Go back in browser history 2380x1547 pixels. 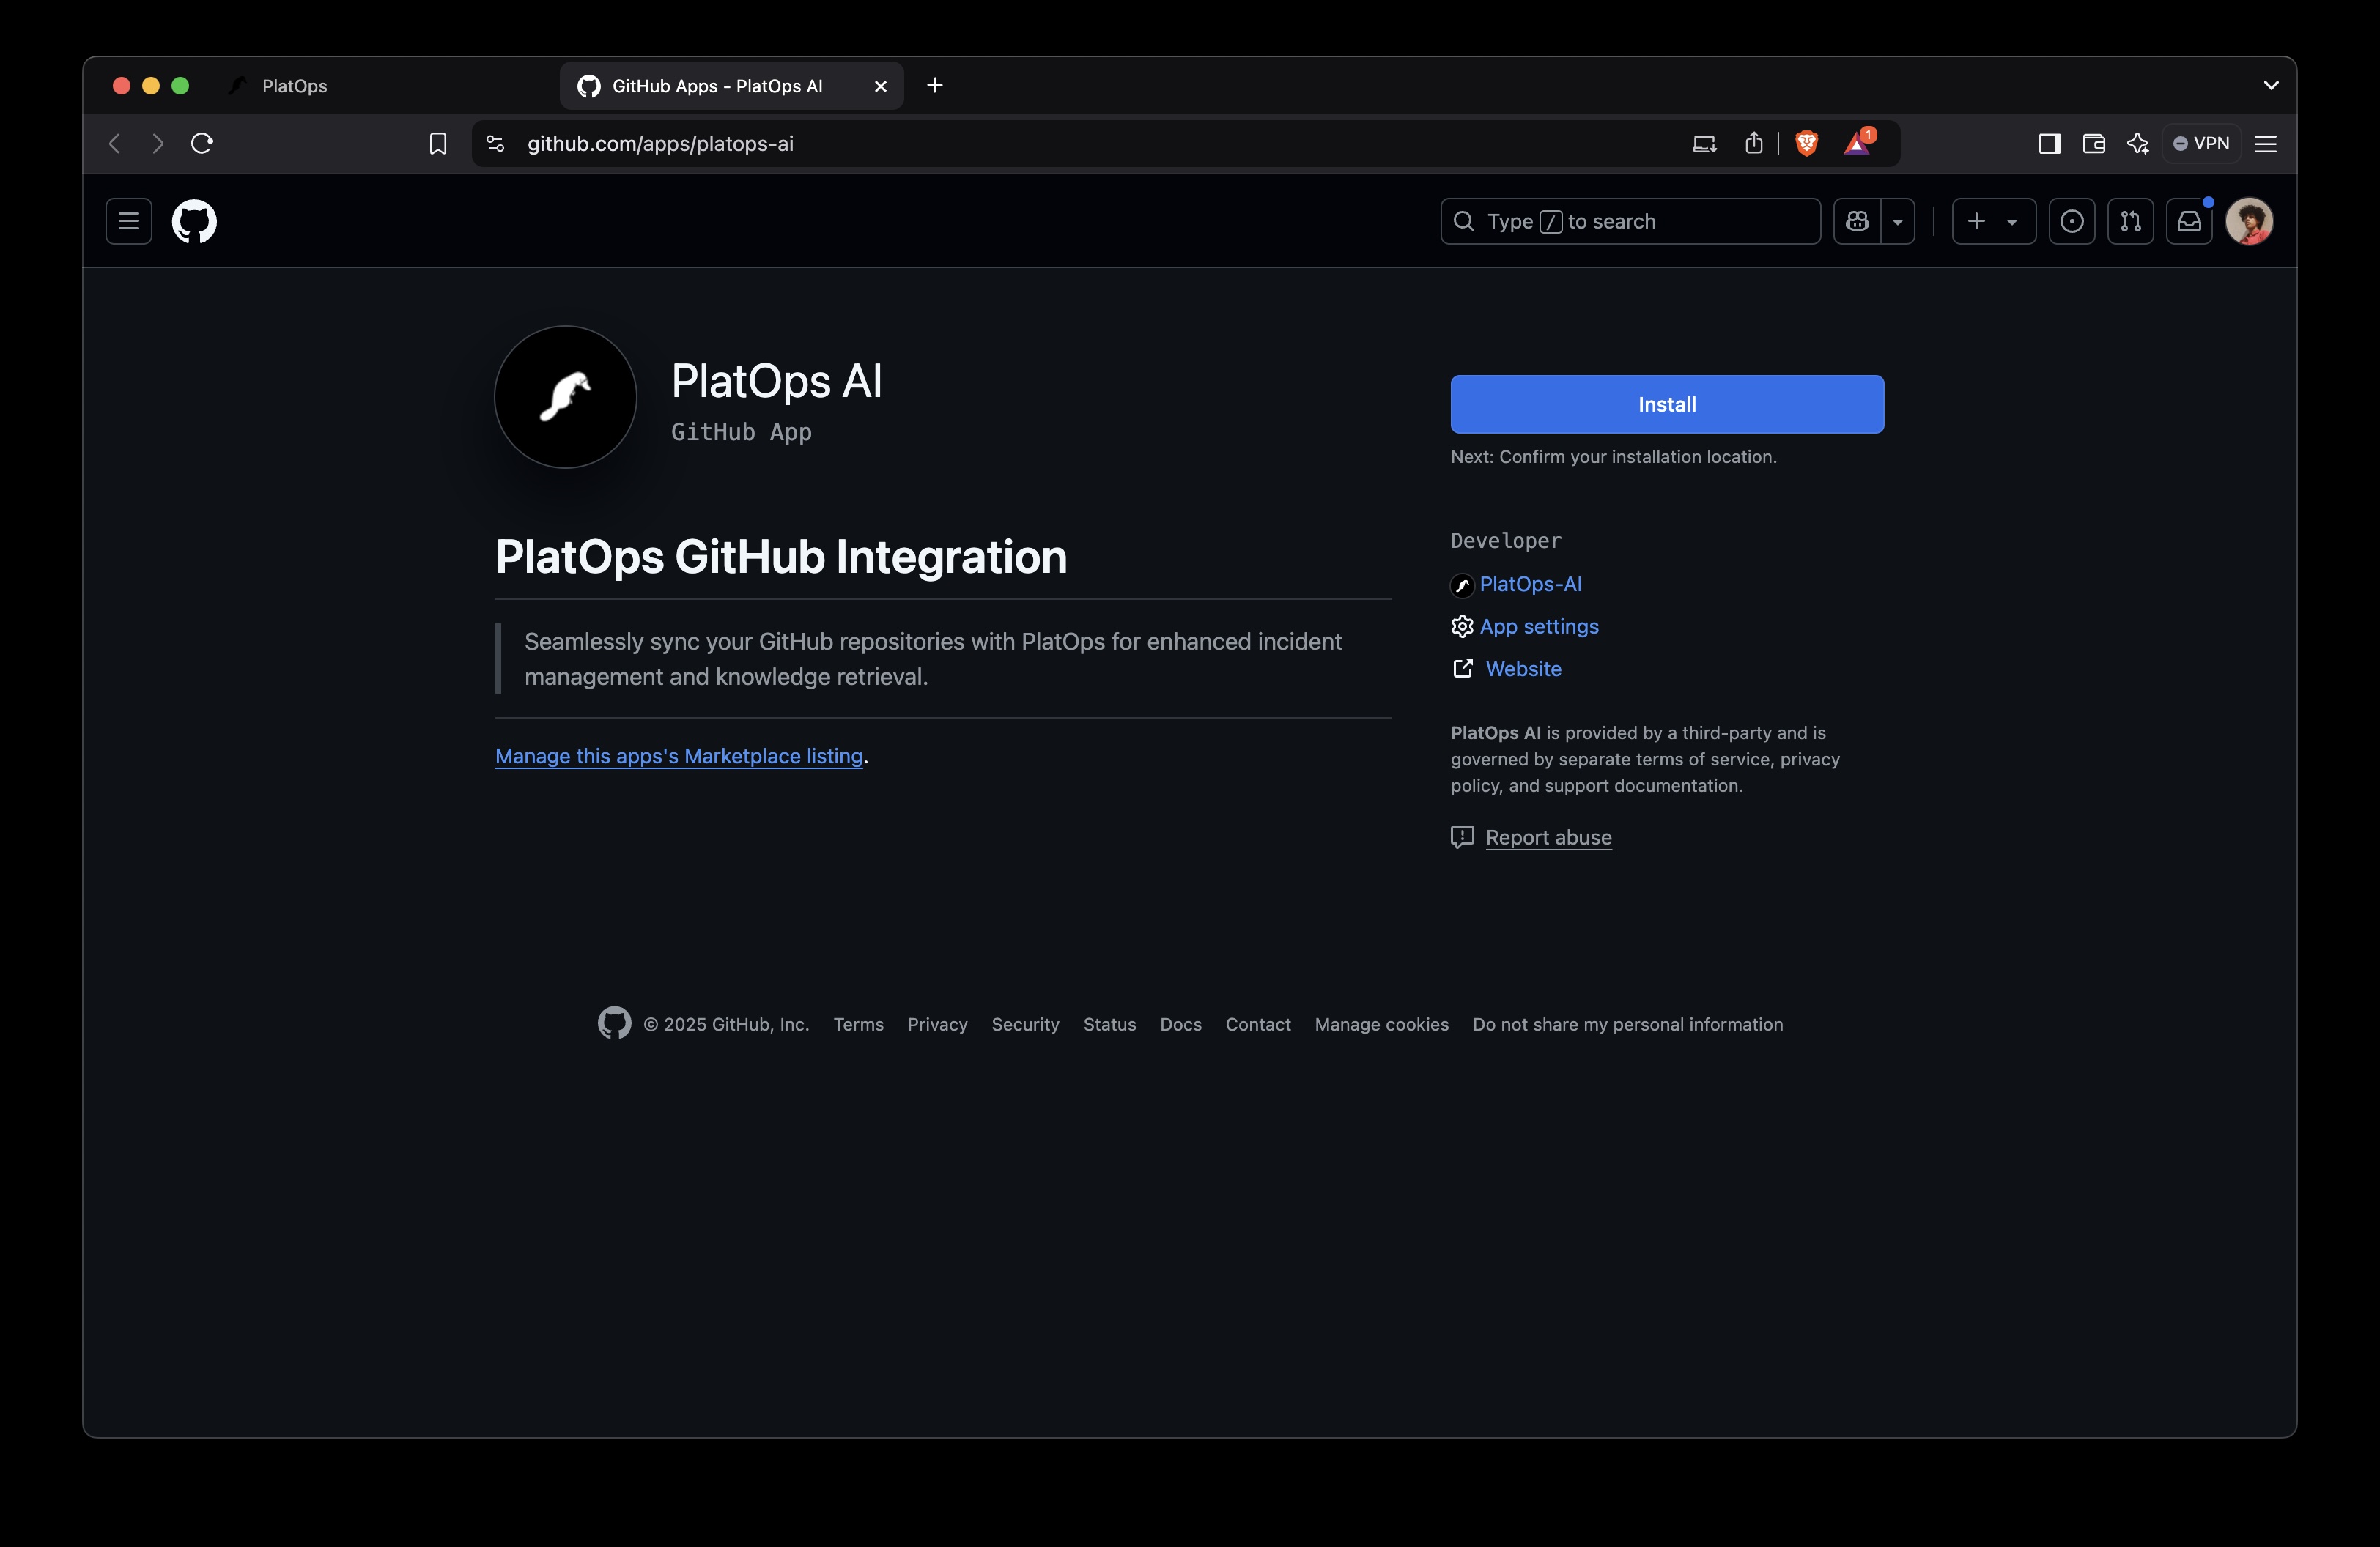(x=115, y=144)
